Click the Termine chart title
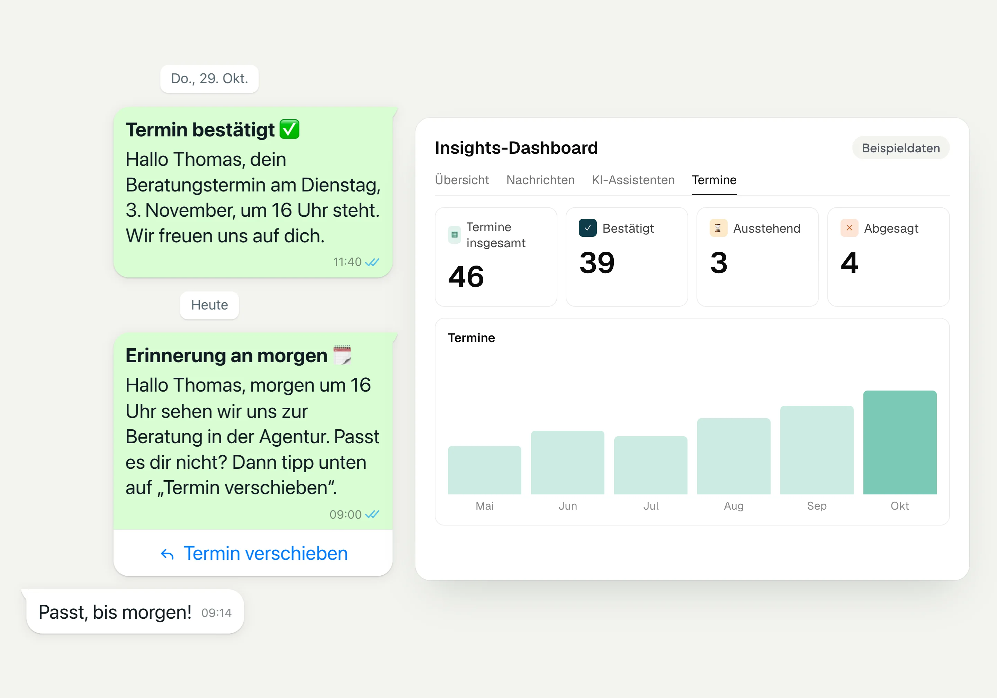 (x=471, y=338)
